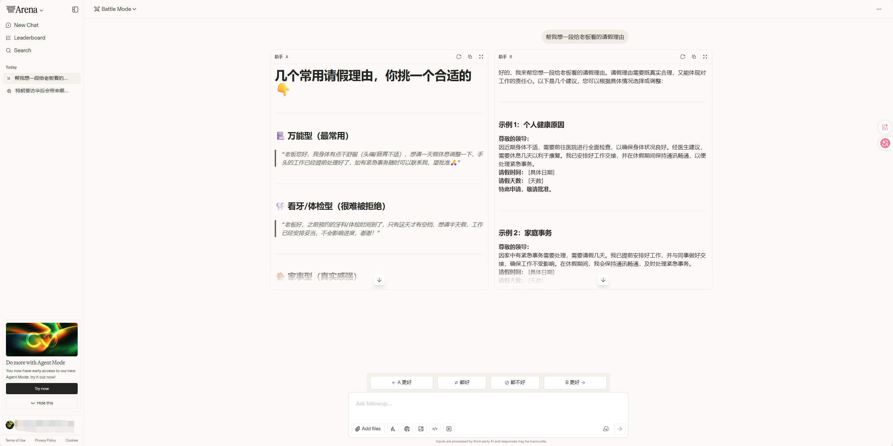This screenshot has height=446, width=893.
Task: Open the Leaderboard page
Action: coord(42,38)
